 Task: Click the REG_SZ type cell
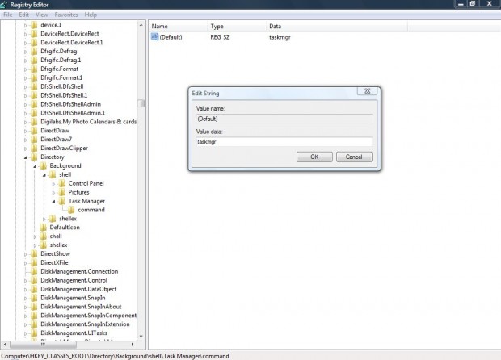tap(220, 37)
